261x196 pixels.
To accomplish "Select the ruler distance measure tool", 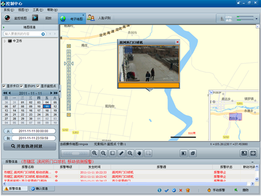I will click(121, 153).
